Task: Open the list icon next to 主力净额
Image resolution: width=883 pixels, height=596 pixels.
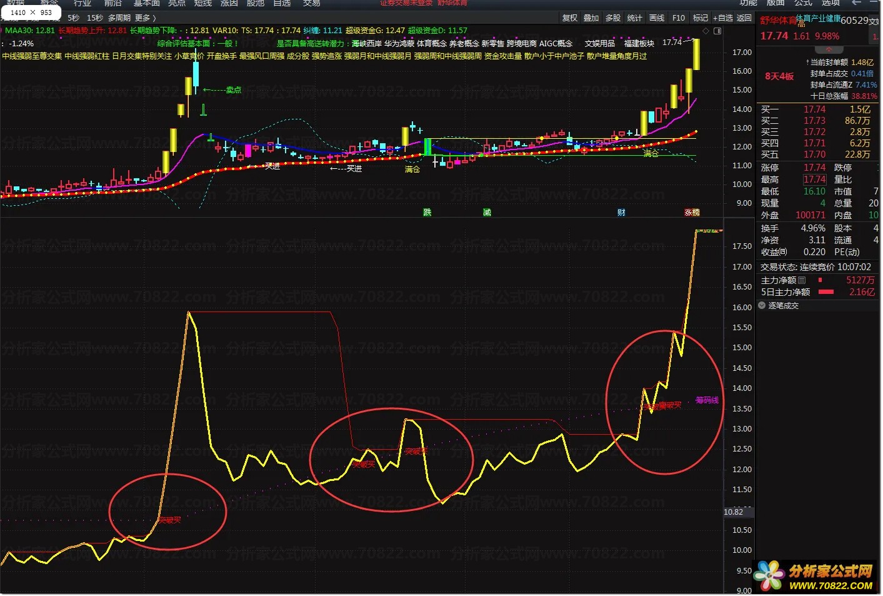Action: [x=802, y=280]
